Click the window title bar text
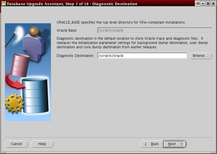217x154 pixels. [x=72, y=4]
